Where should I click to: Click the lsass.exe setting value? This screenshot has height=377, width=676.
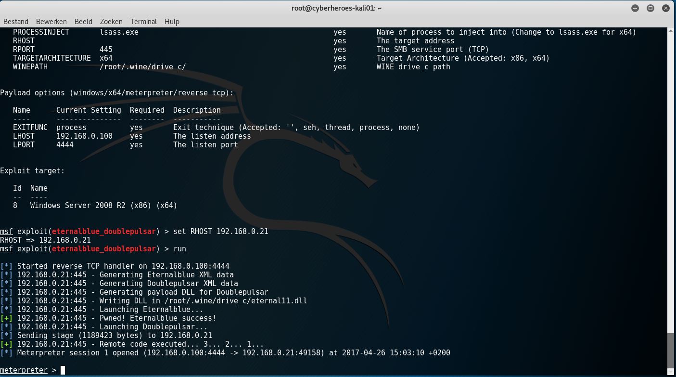119,32
